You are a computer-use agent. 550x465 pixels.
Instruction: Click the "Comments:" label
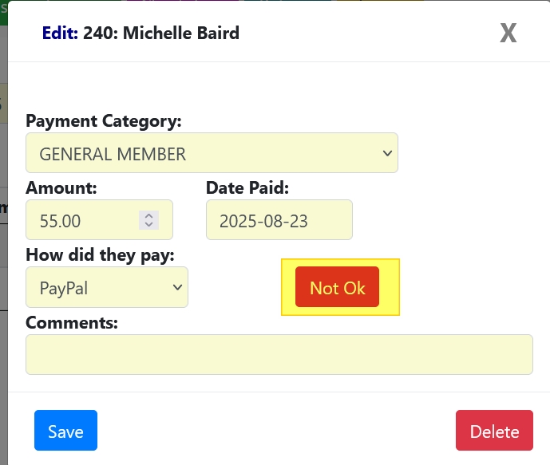(x=72, y=323)
